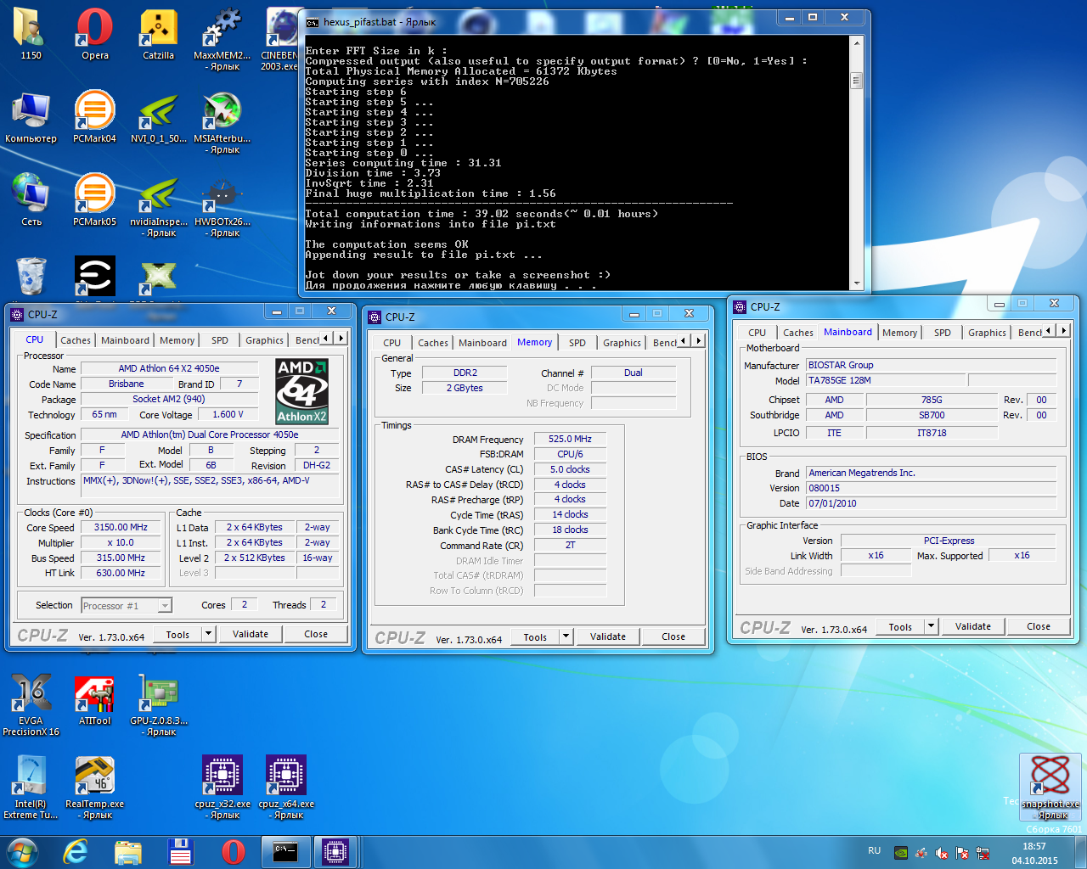Screen dimensions: 1087x869
Task: Click the CPU-Z title bar icon in Mainboard window
Action: tap(739, 307)
